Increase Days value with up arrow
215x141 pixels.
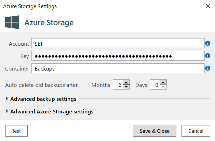point(163,82)
